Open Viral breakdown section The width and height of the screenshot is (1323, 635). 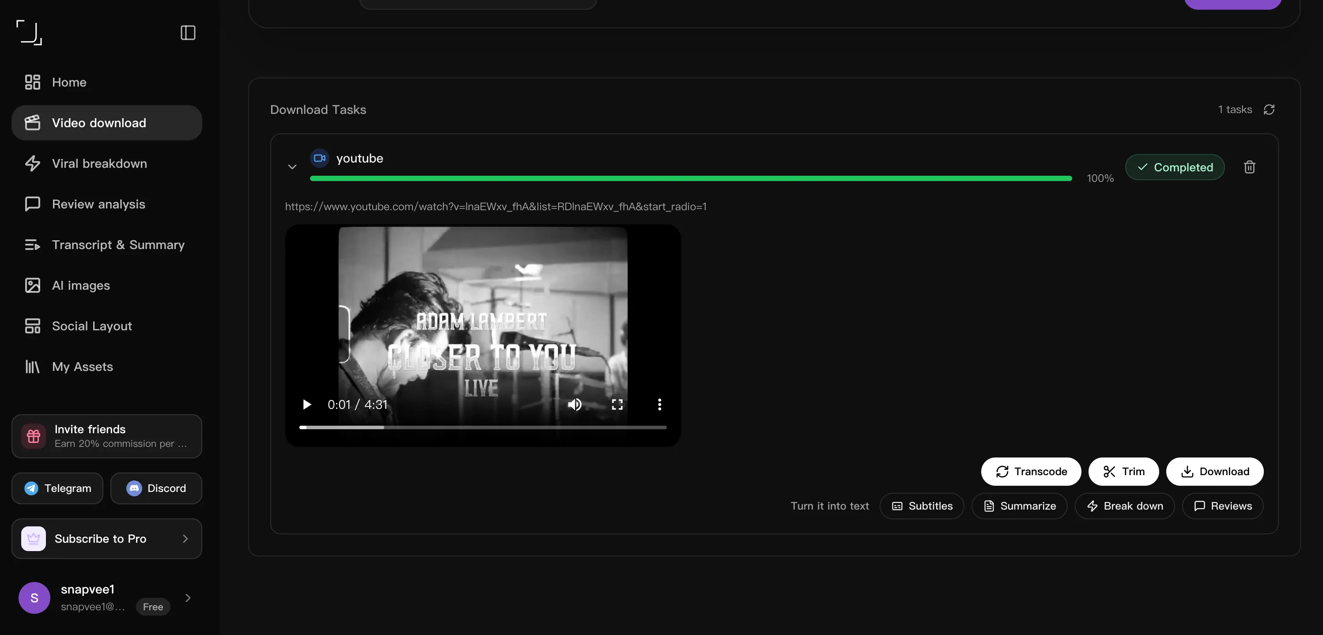click(107, 163)
